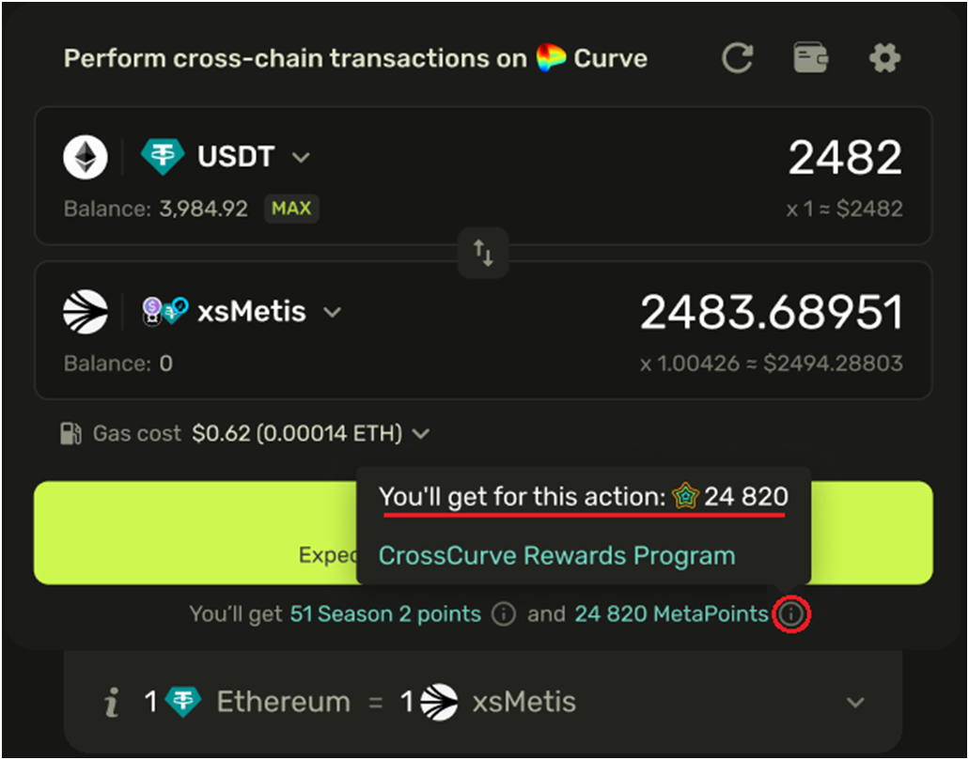Swap the source and destination tokens
The height and width of the screenshot is (760, 969).
[483, 253]
